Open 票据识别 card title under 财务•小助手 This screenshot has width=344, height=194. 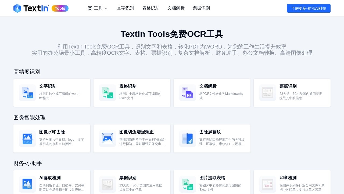click(x=128, y=178)
